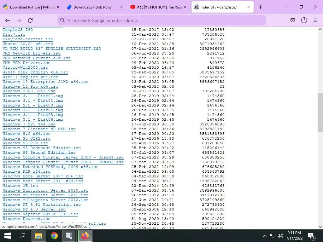Image resolution: width=323 pixels, height=242 pixels.
Task: Switch to the YouTube NOT'TOY tab
Action: pyautogui.click(x=158, y=7)
